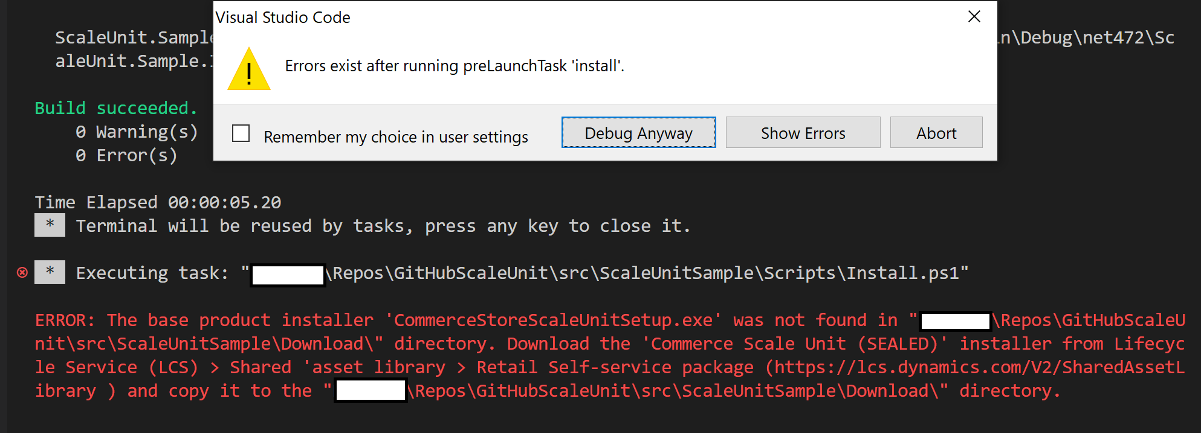Click the redacted path box after Executing task

coord(287,275)
